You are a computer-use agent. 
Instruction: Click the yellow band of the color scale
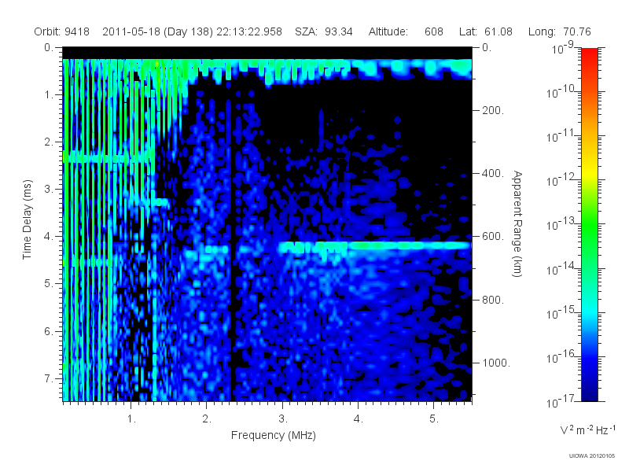(x=590, y=171)
